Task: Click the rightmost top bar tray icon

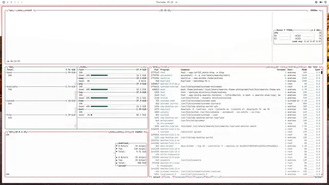Action: [325, 2]
